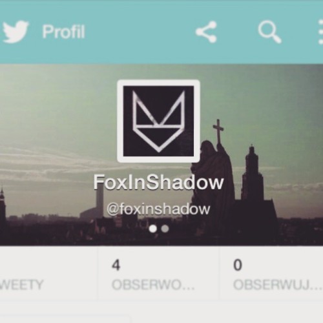The width and height of the screenshot is (323, 323).
Task: Click the tall chimney building silhouette
Action: 99,199
